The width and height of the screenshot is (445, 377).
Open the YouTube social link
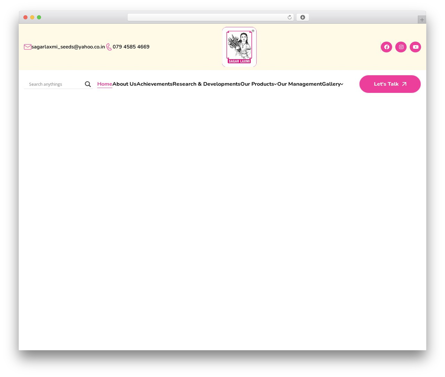click(415, 47)
